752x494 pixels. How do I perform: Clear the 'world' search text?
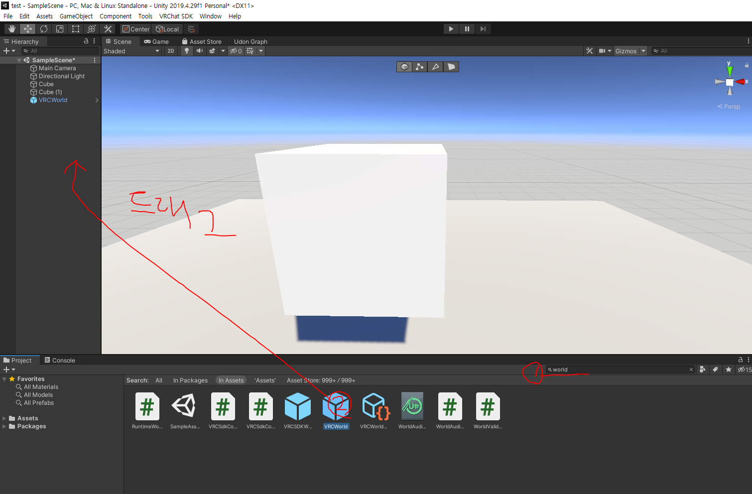click(691, 370)
